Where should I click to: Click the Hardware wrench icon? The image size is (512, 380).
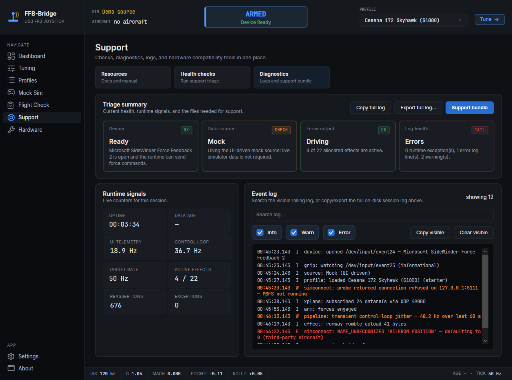pos(11,130)
